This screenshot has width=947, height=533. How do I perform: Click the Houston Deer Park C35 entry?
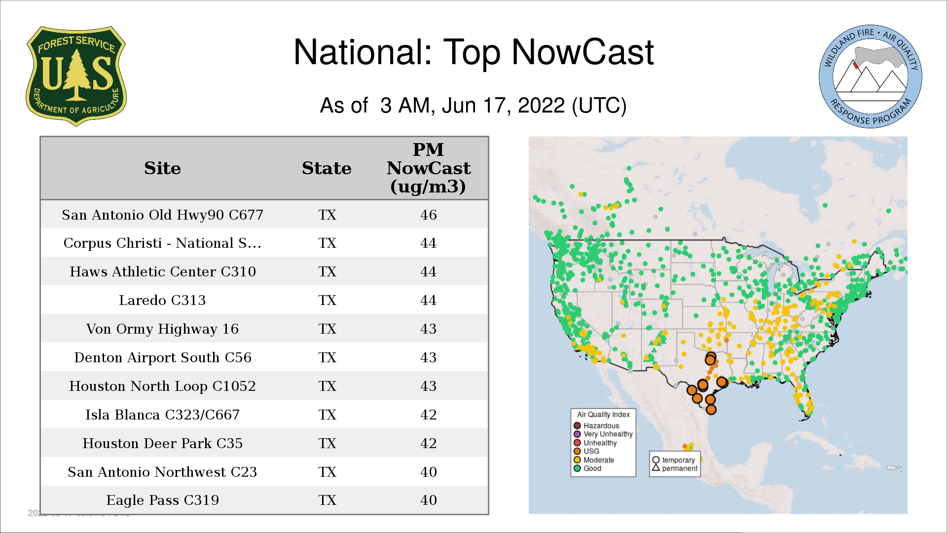pyautogui.click(x=162, y=443)
